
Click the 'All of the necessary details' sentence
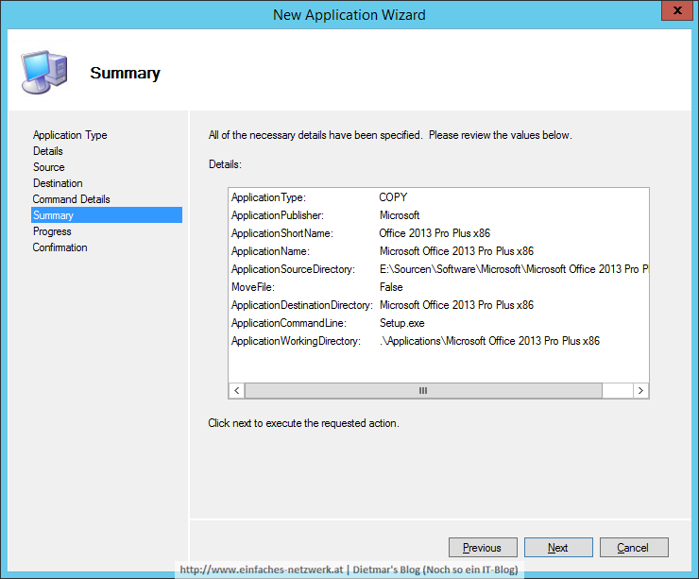point(390,135)
